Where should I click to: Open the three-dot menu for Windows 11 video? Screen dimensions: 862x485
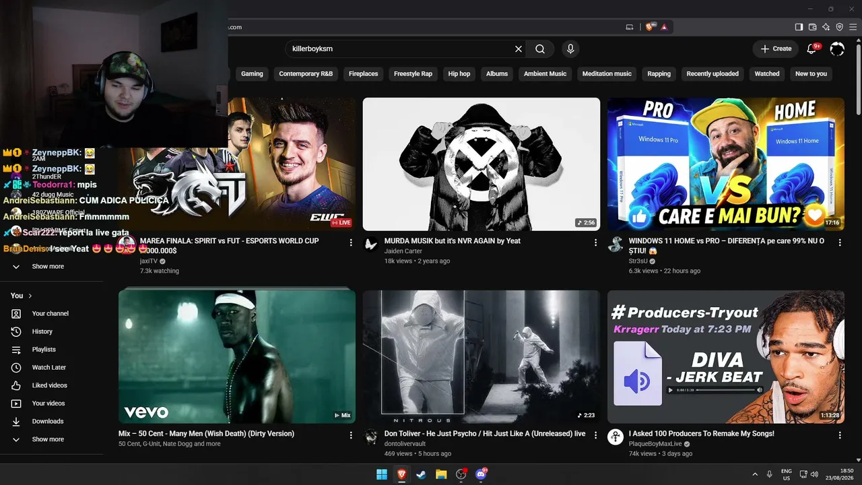point(840,243)
